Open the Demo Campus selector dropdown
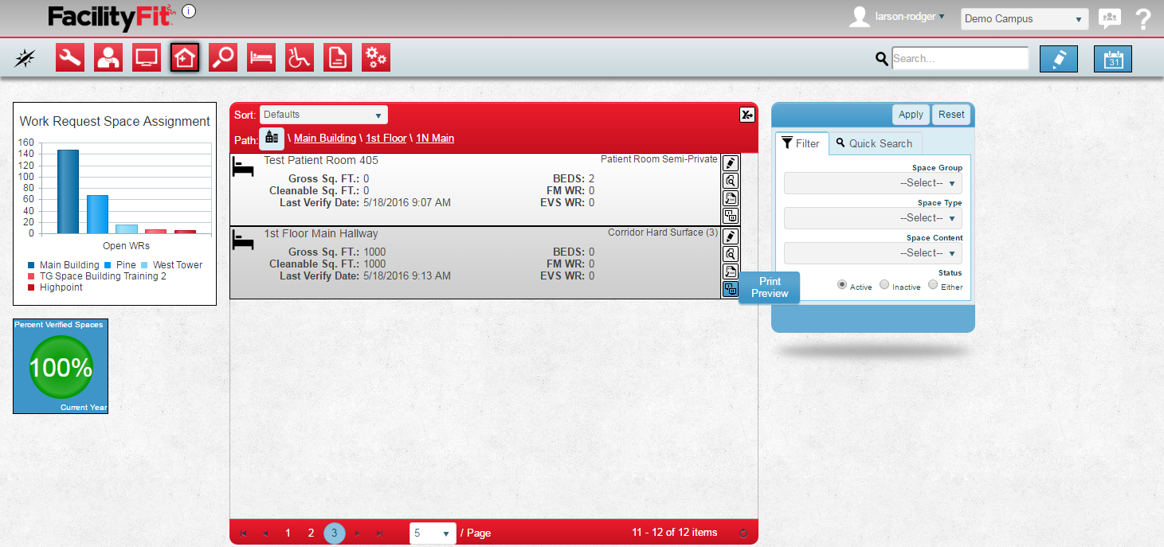1164x547 pixels. pos(1024,19)
